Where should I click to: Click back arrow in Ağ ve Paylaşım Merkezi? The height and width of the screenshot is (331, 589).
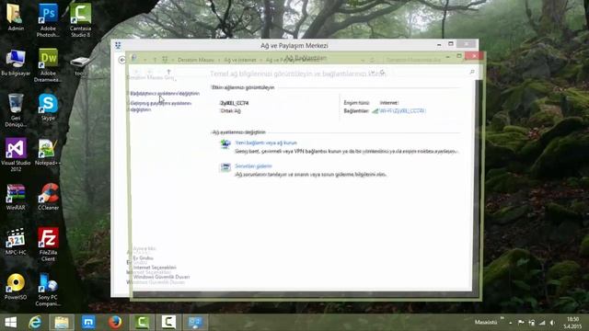point(121,60)
